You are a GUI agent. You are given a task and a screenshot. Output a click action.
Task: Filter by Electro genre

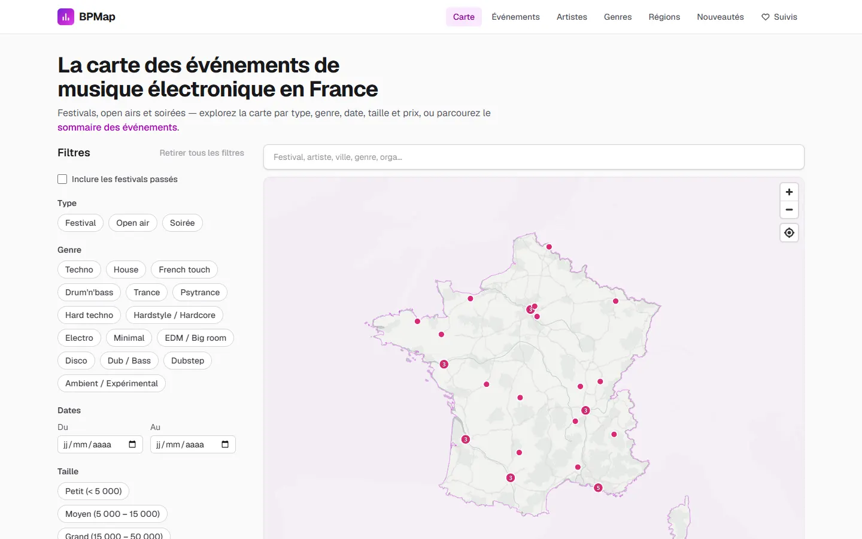pyautogui.click(x=79, y=338)
